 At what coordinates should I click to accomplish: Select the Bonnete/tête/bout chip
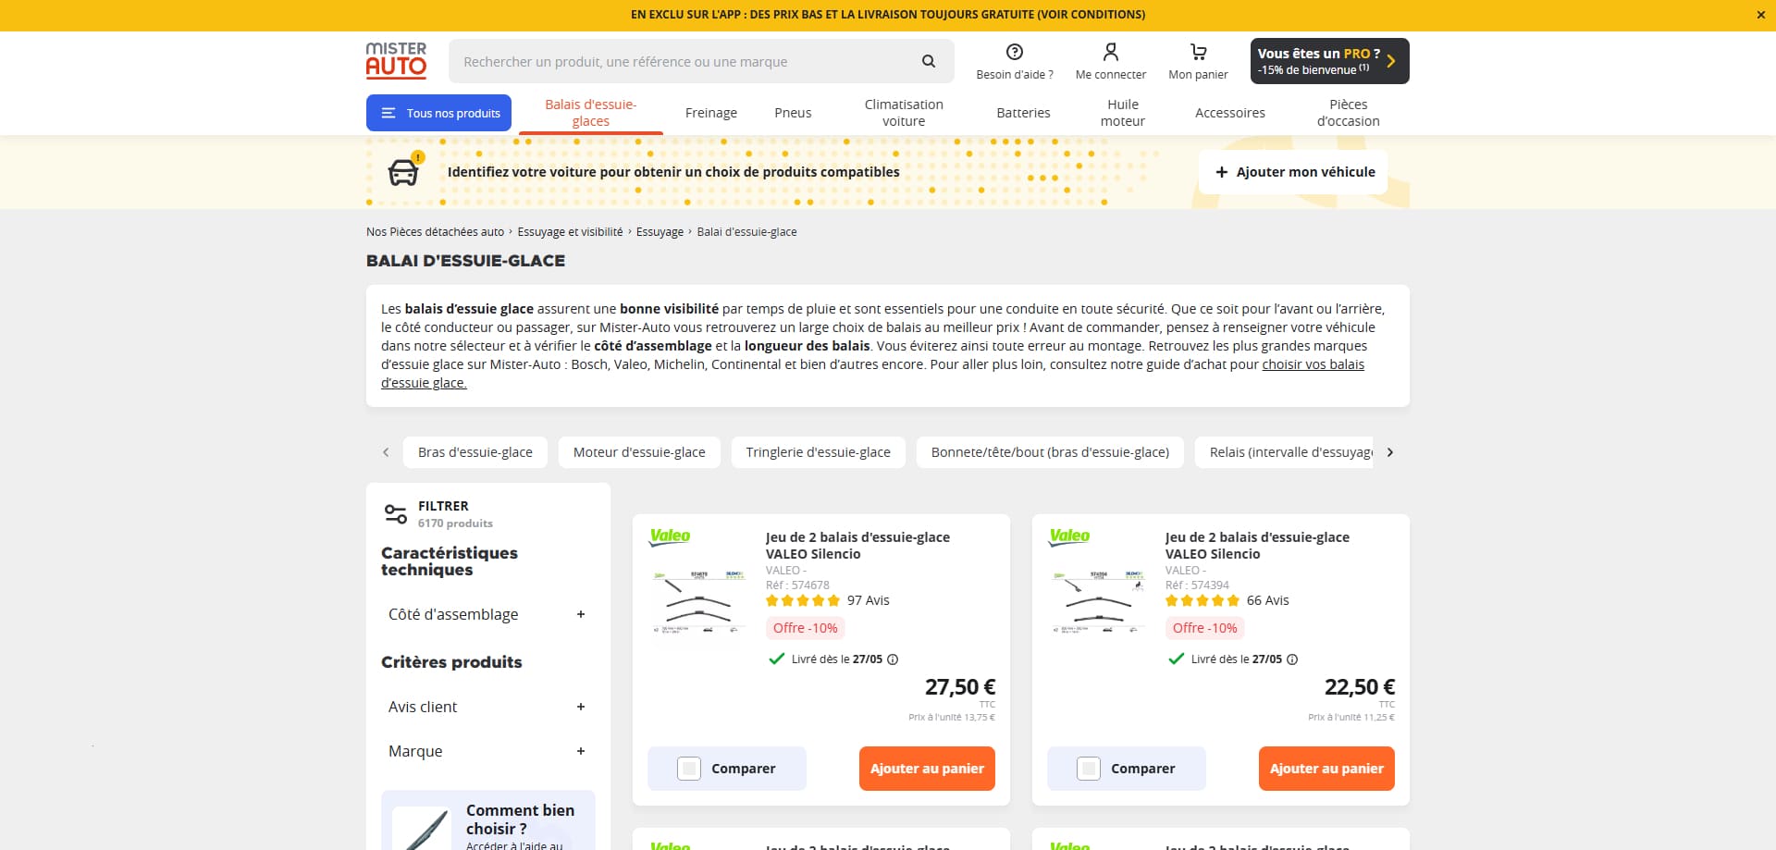point(1050,452)
